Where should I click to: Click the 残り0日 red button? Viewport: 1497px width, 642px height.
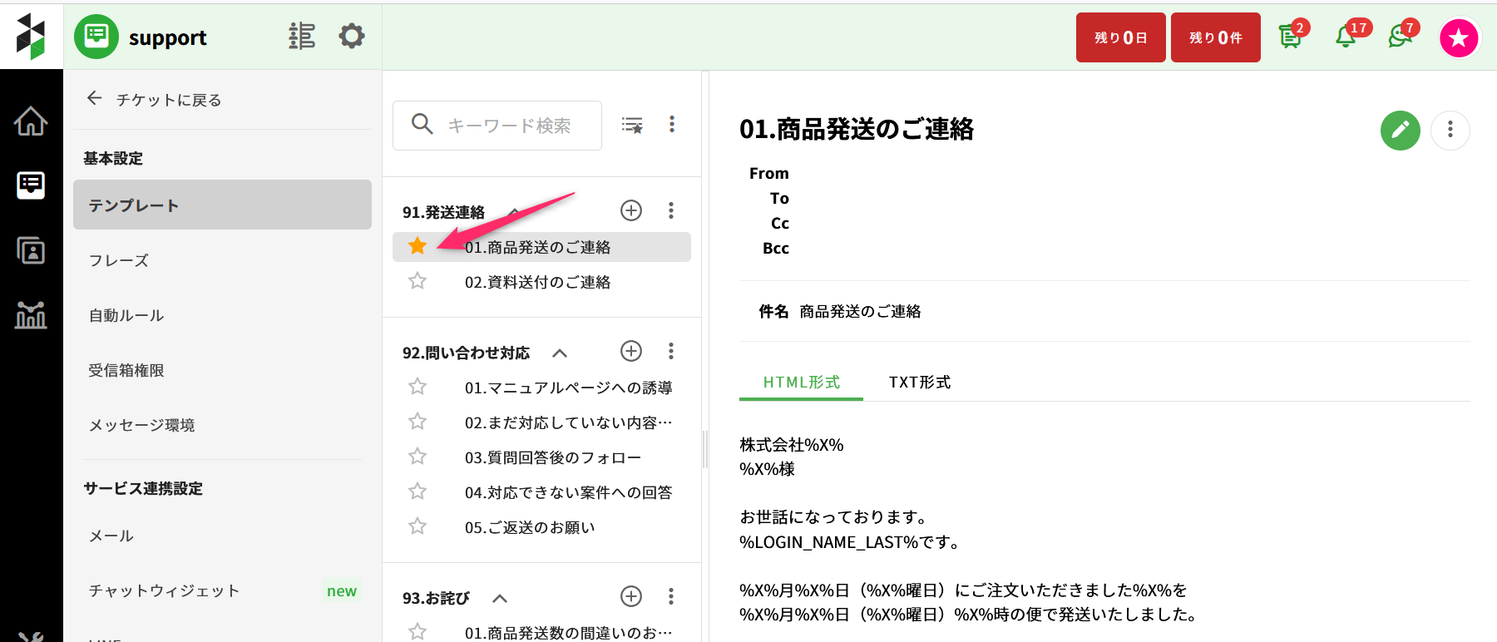click(1120, 37)
